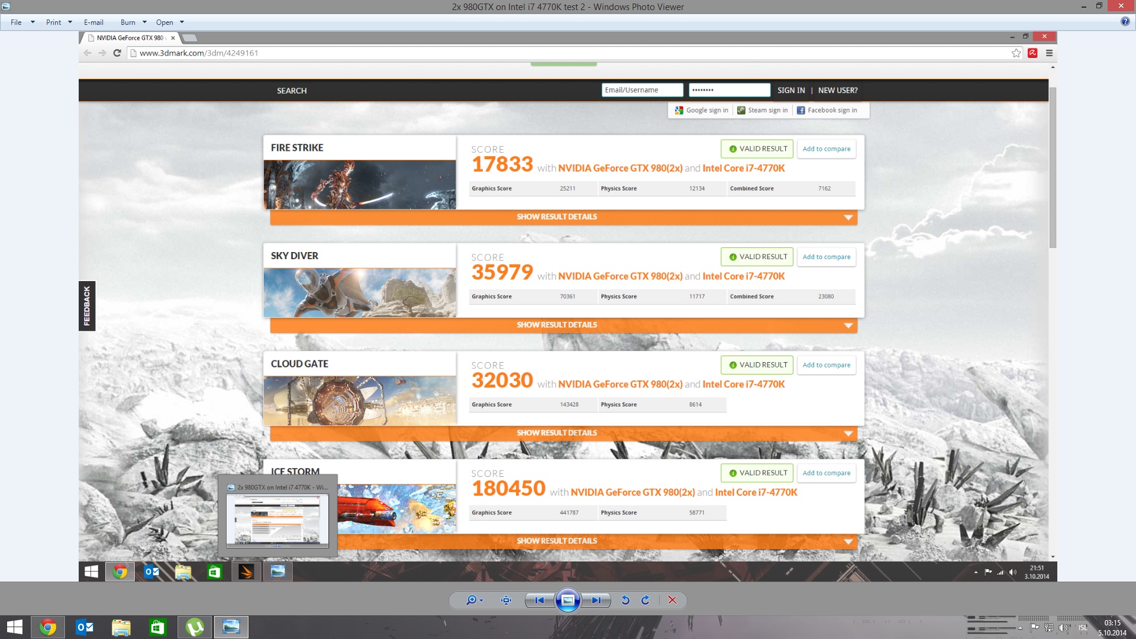Open the Burn dropdown menu
1136x639 pixels.
(x=131, y=22)
